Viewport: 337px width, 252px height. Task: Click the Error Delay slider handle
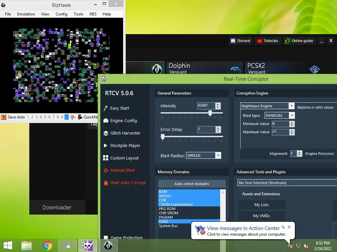point(163,137)
